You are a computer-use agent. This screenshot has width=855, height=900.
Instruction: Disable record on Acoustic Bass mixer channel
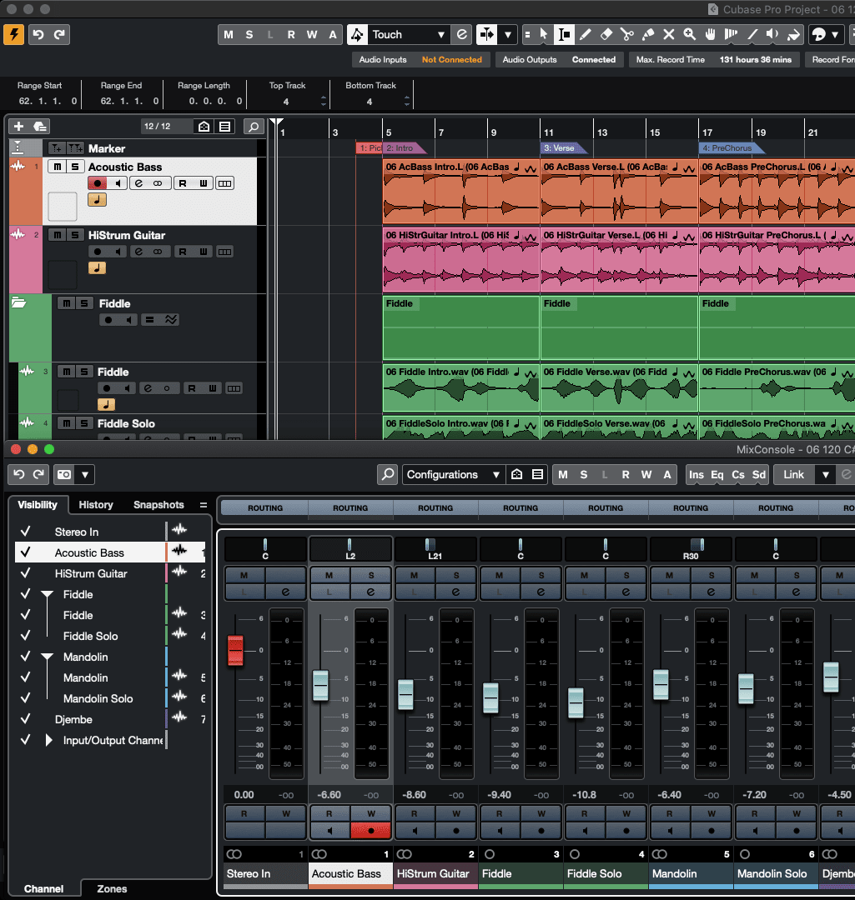point(371,830)
